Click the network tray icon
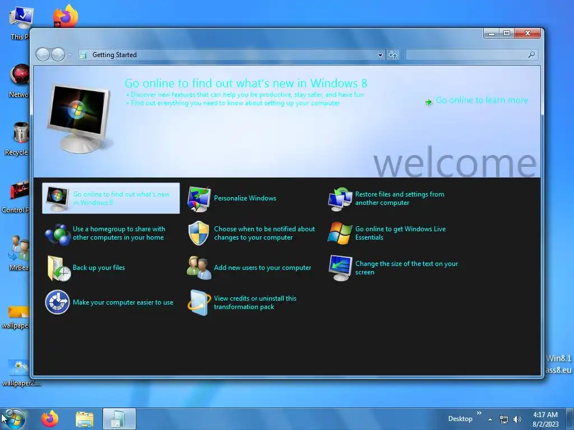Image resolution: width=574 pixels, height=430 pixels. tap(504, 419)
